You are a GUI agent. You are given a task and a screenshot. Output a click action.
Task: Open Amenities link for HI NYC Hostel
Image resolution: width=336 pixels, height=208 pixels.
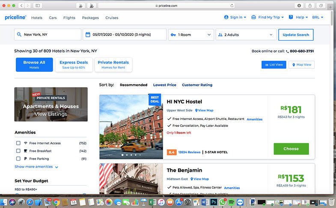[x=255, y=119]
